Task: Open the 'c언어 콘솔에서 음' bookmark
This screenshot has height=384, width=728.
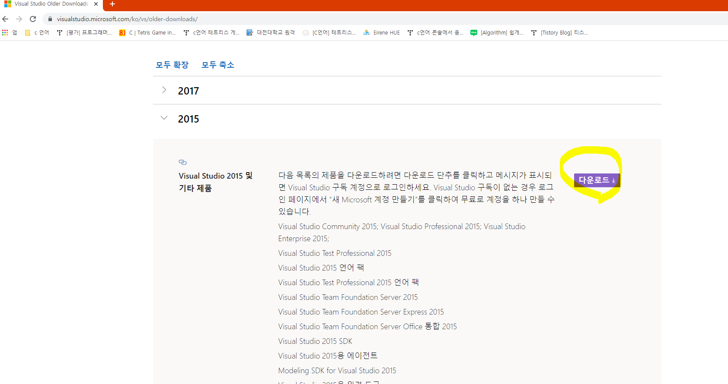Action: point(435,32)
